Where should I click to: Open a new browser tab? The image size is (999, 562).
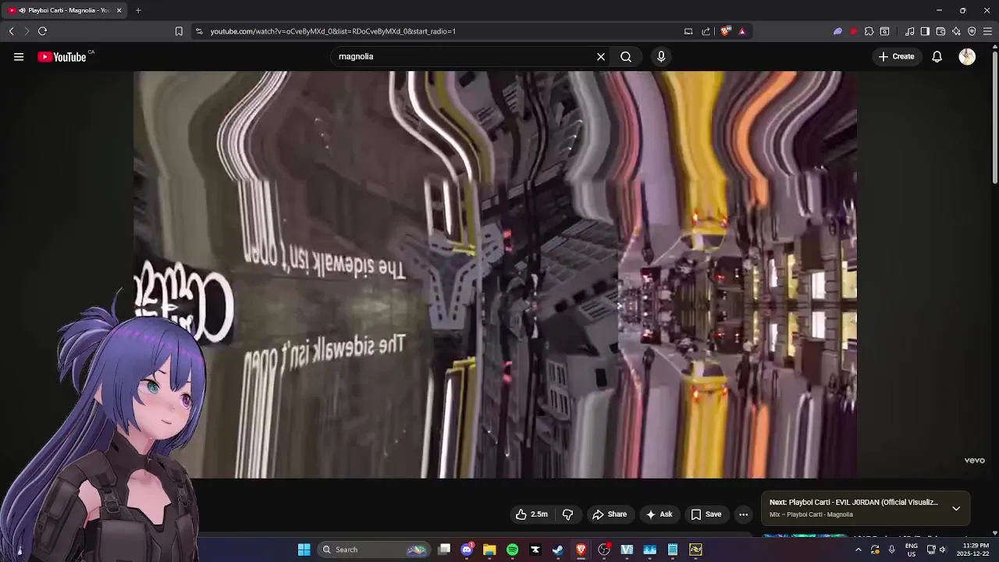(x=138, y=10)
